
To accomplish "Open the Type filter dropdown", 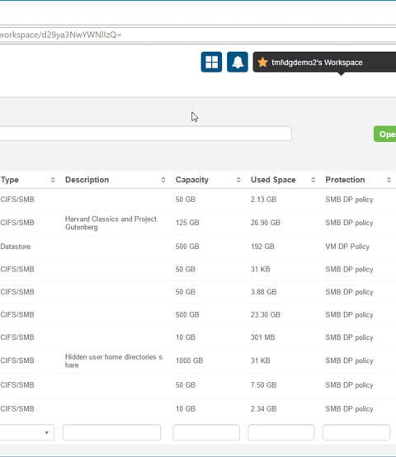I will [x=26, y=432].
